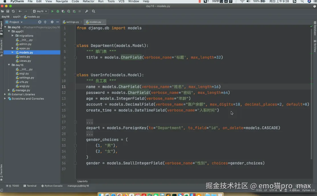Select wsgi.py in the project tree

click(24, 86)
